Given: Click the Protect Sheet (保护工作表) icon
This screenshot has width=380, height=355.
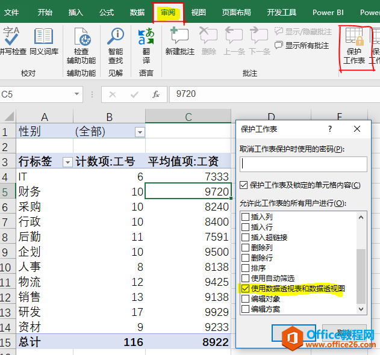Looking at the screenshot, I should click(354, 46).
